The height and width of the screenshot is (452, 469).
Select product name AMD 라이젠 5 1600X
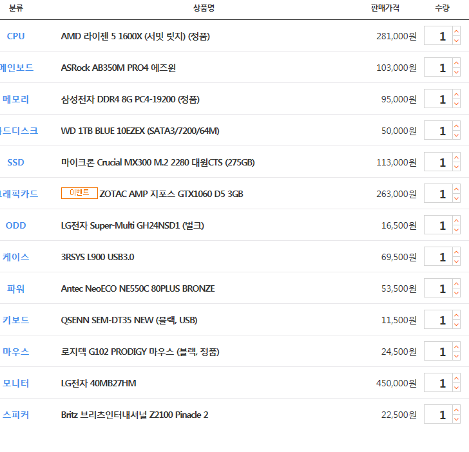click(135, 36)
